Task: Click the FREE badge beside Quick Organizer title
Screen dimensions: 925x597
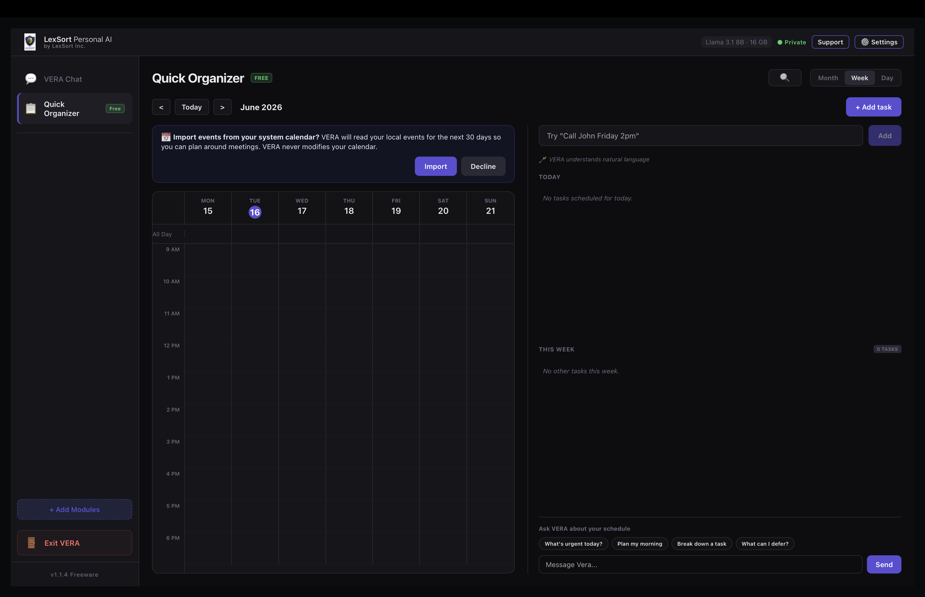Action: (x=261, y=78)
